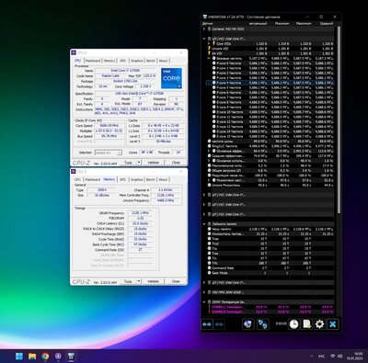Viewport: 368px width, 363px height.
Task: Select the Trfc timing row in HWiNFO
Action: (x=270, y=263)
